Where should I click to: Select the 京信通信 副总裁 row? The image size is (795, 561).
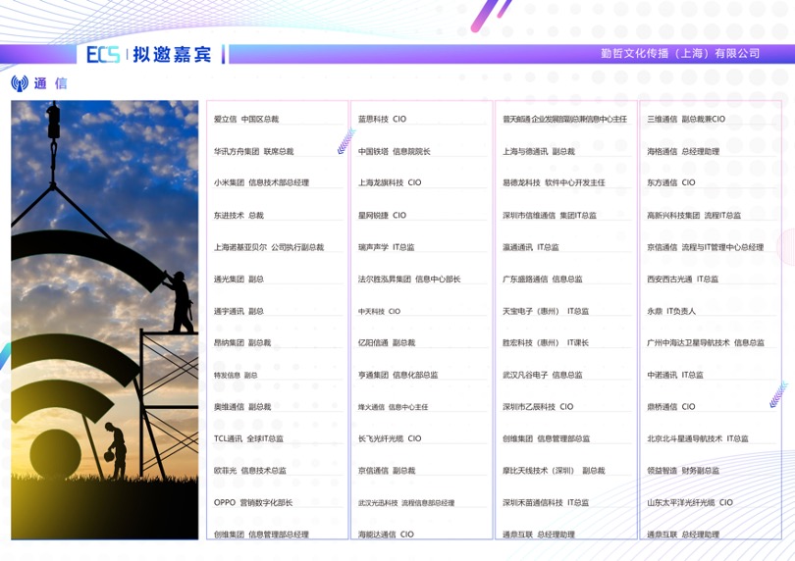coord(387,471)
